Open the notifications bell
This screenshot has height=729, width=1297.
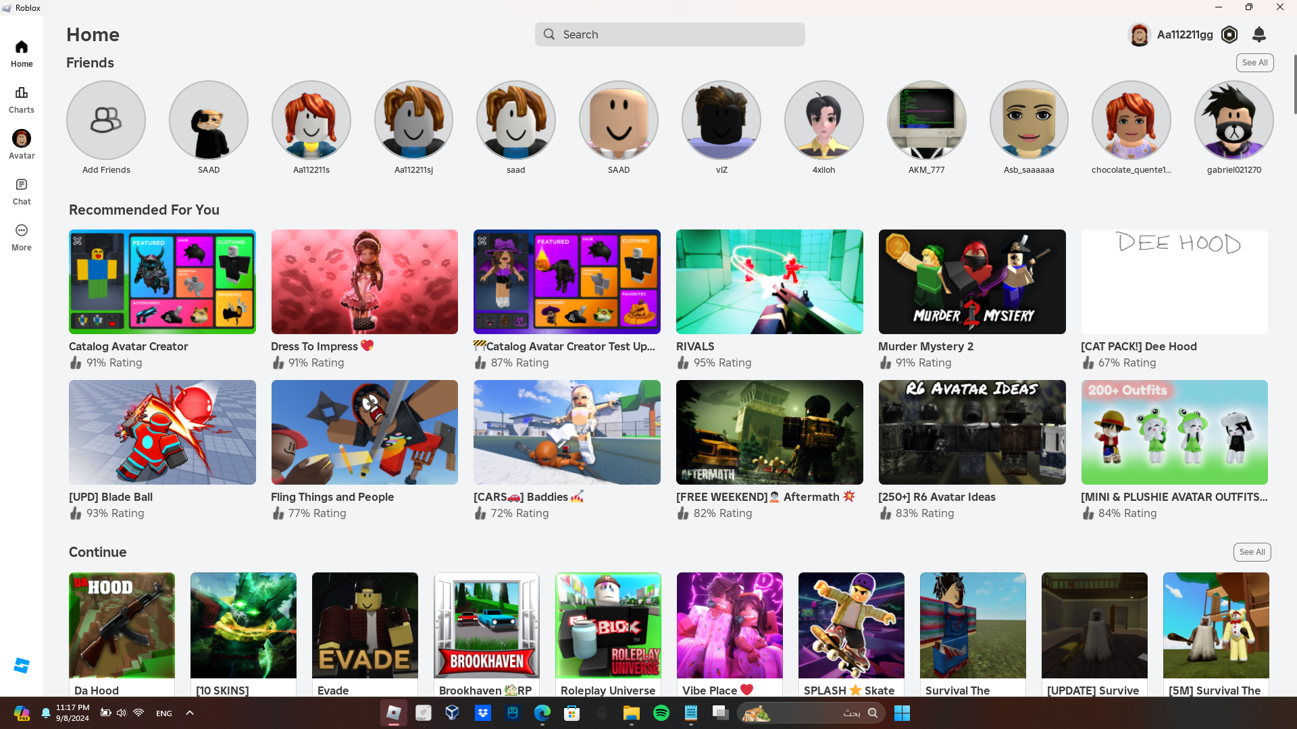click(x=1259, y=34)
